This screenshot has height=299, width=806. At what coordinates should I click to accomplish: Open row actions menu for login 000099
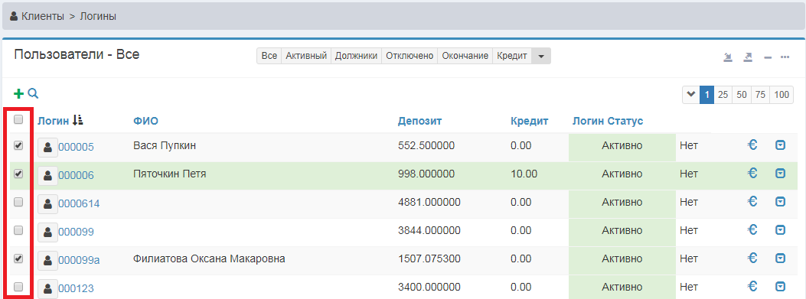780,230
